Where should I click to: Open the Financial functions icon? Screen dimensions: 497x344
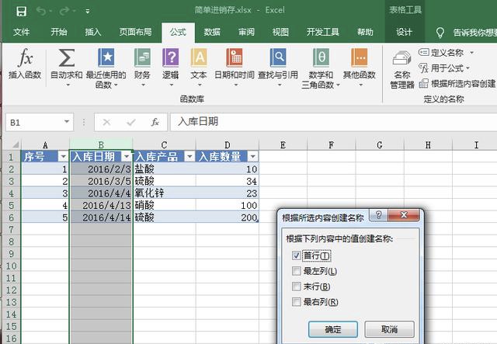[142, 58]
